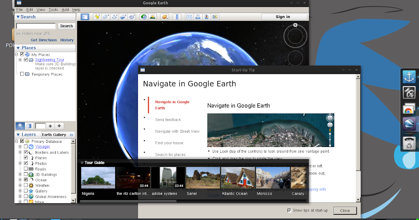
Task: Select the Add Polygon tool
Action: (106, 17)
